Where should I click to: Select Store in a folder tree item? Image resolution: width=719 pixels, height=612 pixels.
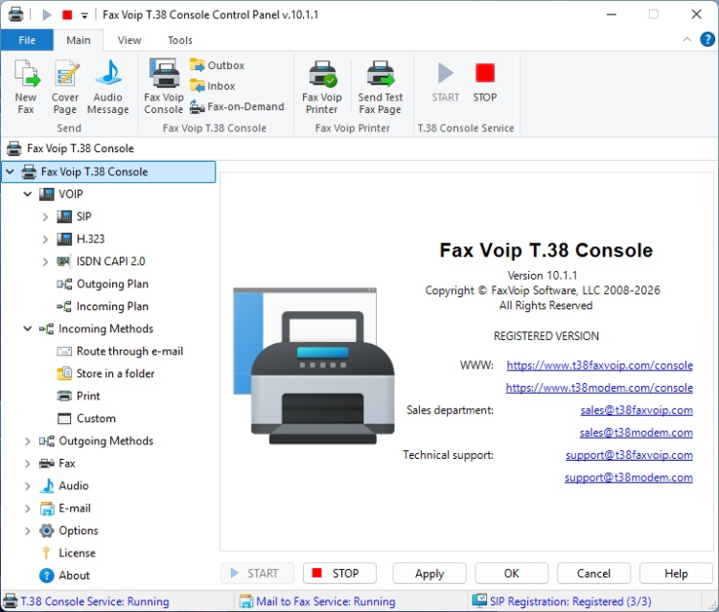[x=105, y=374]
